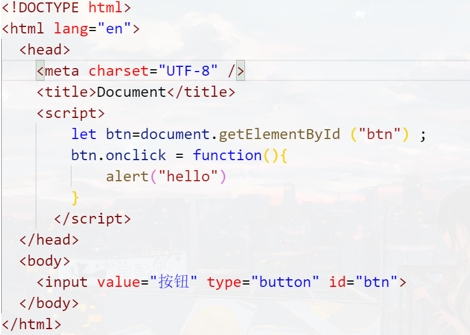Click the closing </body> tag

point(49,303)
